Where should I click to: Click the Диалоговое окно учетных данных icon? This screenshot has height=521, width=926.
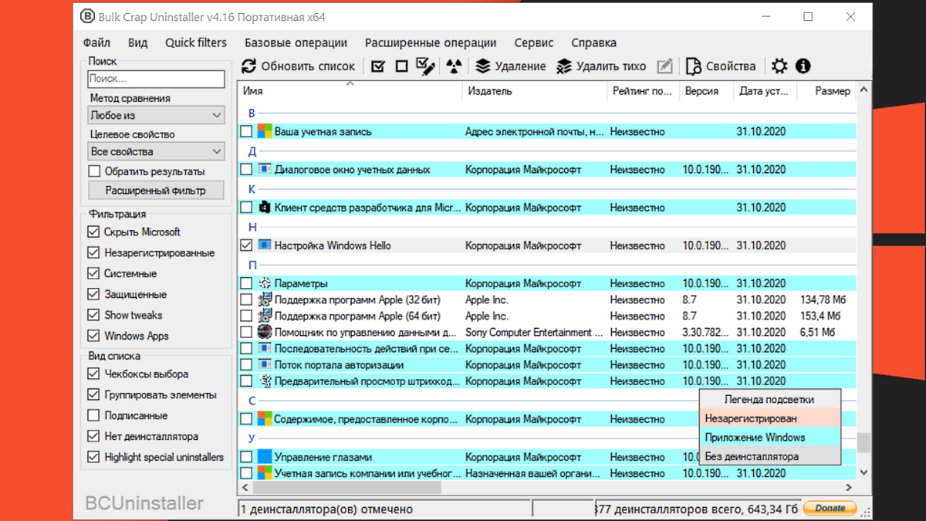265,169
